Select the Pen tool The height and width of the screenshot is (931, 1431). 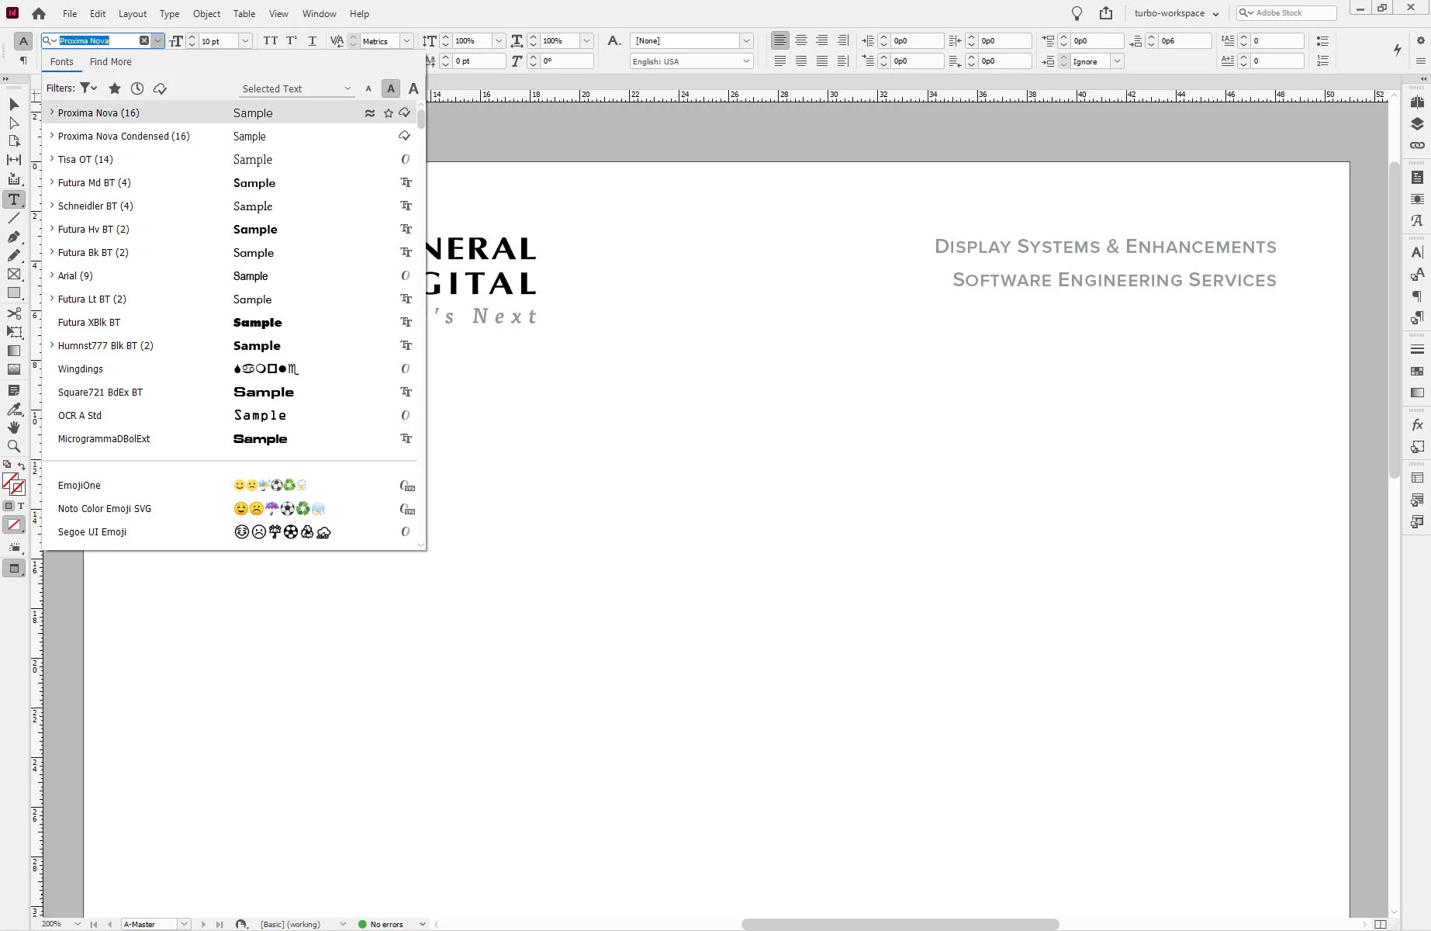point(14,237)
